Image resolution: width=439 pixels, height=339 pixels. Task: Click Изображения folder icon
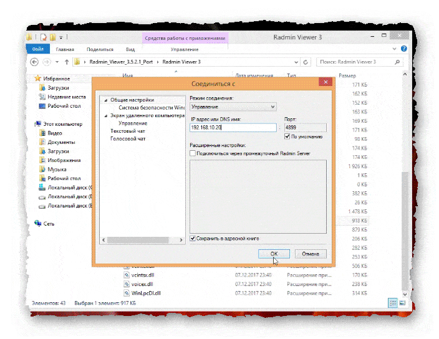[42, 160]
